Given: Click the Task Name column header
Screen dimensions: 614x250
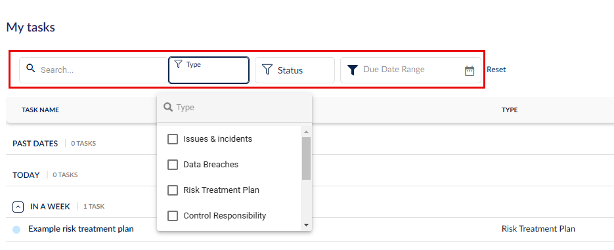Looking at the screenshot, I should coord(40,110).
